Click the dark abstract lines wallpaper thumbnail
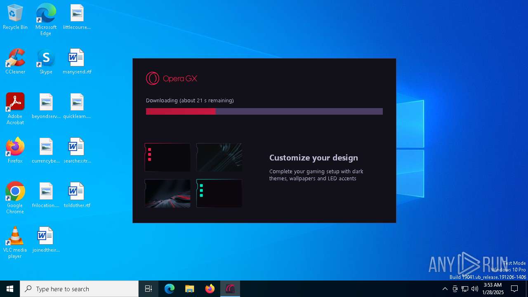Screen dimensions: 528x297 coord(219,157)
